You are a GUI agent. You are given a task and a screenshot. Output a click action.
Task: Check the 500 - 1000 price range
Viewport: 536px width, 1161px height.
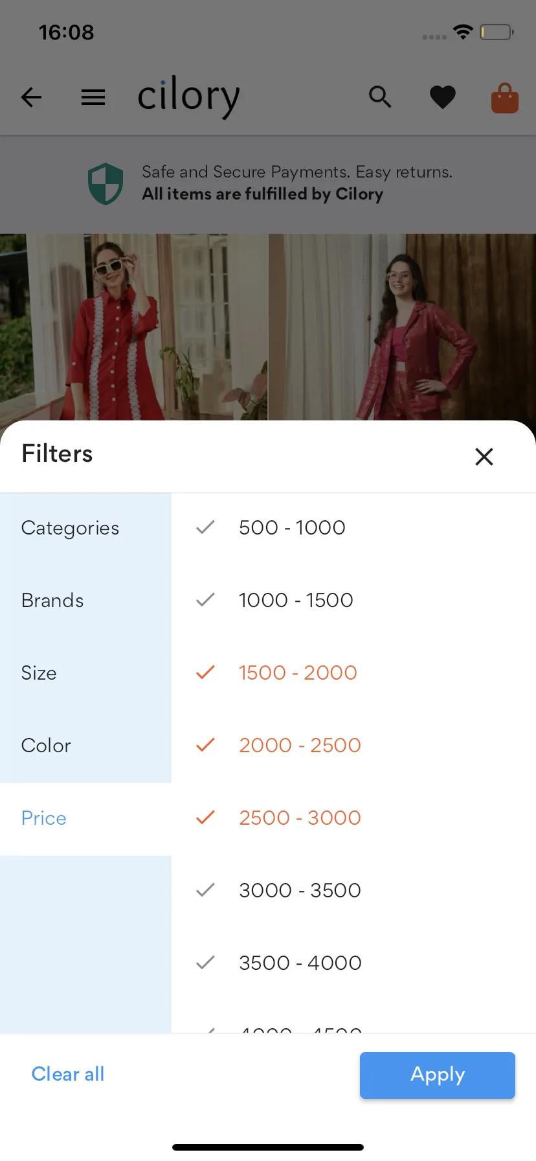click(292, 527)
